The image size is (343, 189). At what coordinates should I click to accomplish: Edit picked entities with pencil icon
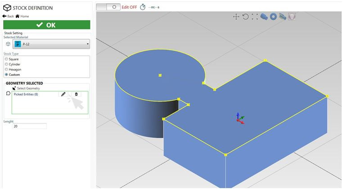coord(63,94)
